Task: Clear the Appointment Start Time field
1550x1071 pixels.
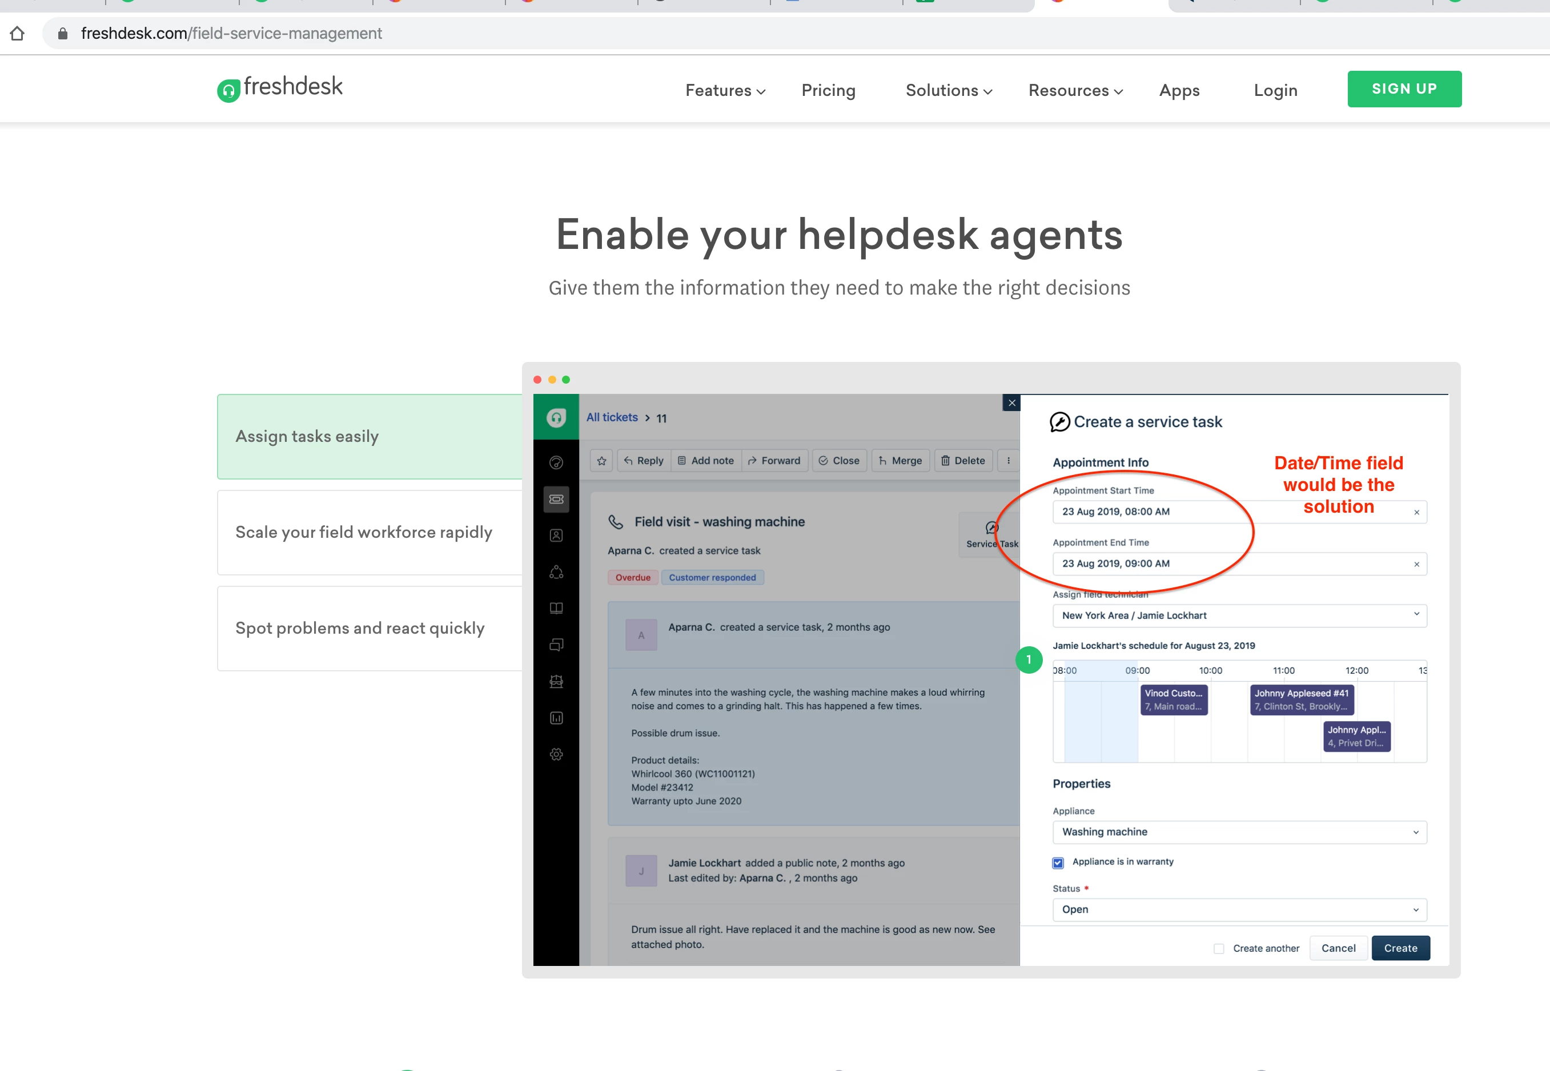Action: [x=1416, y=512]
